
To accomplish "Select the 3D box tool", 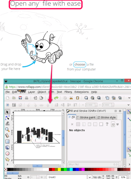I will 7,147.
